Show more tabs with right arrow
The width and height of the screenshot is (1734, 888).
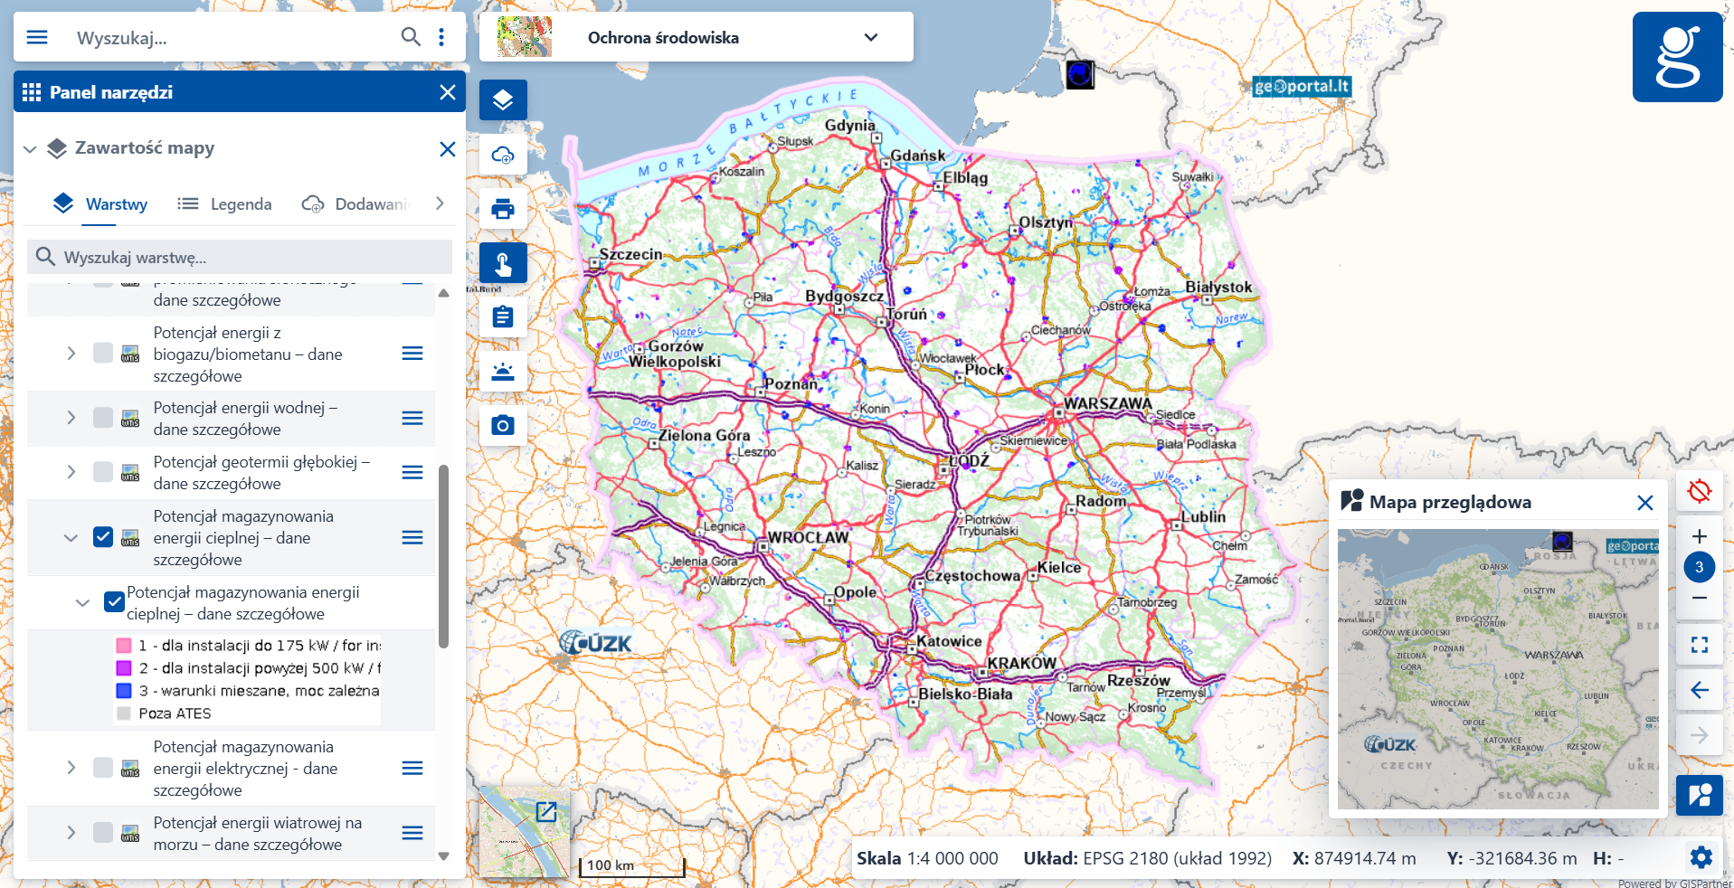[440, 203]
